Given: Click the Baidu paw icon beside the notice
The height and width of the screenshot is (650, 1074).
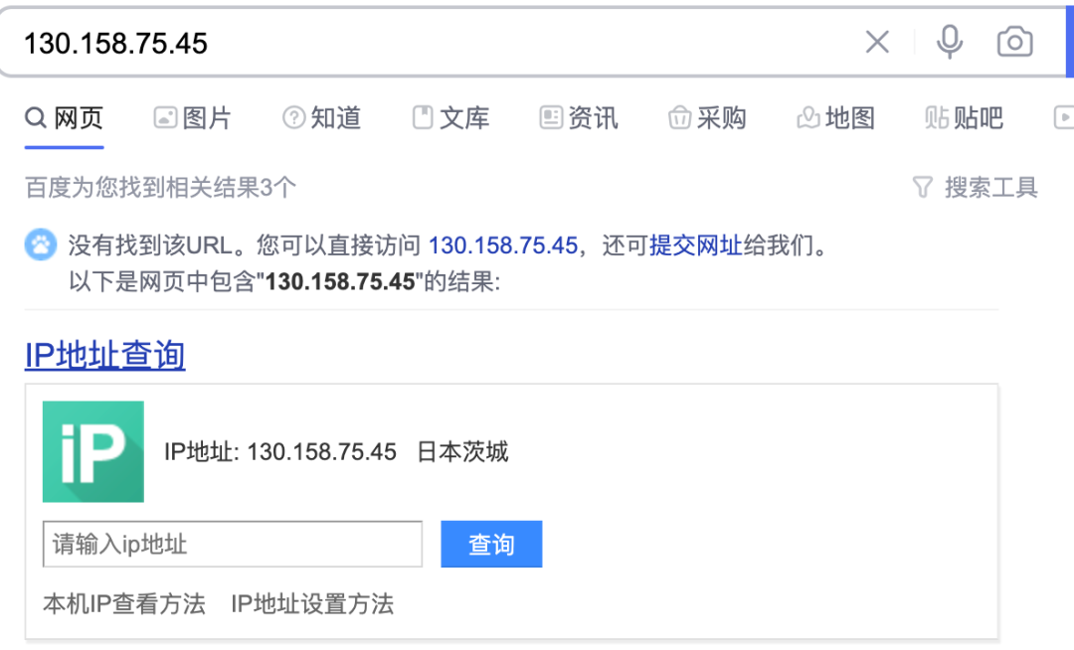Looking at the screenshot, I should click(41, 244).
